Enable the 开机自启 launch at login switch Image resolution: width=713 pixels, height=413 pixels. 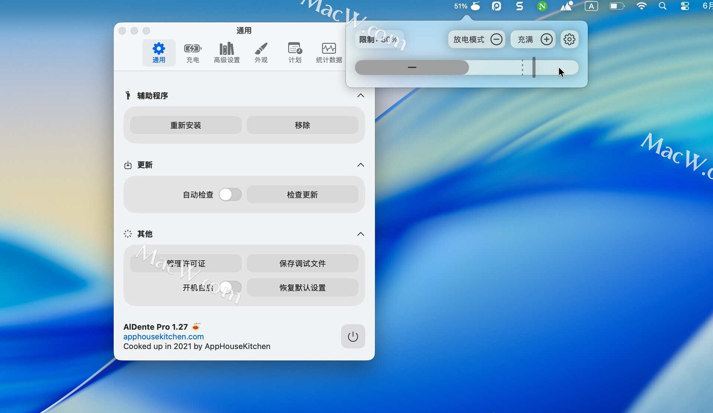(230, 287)
